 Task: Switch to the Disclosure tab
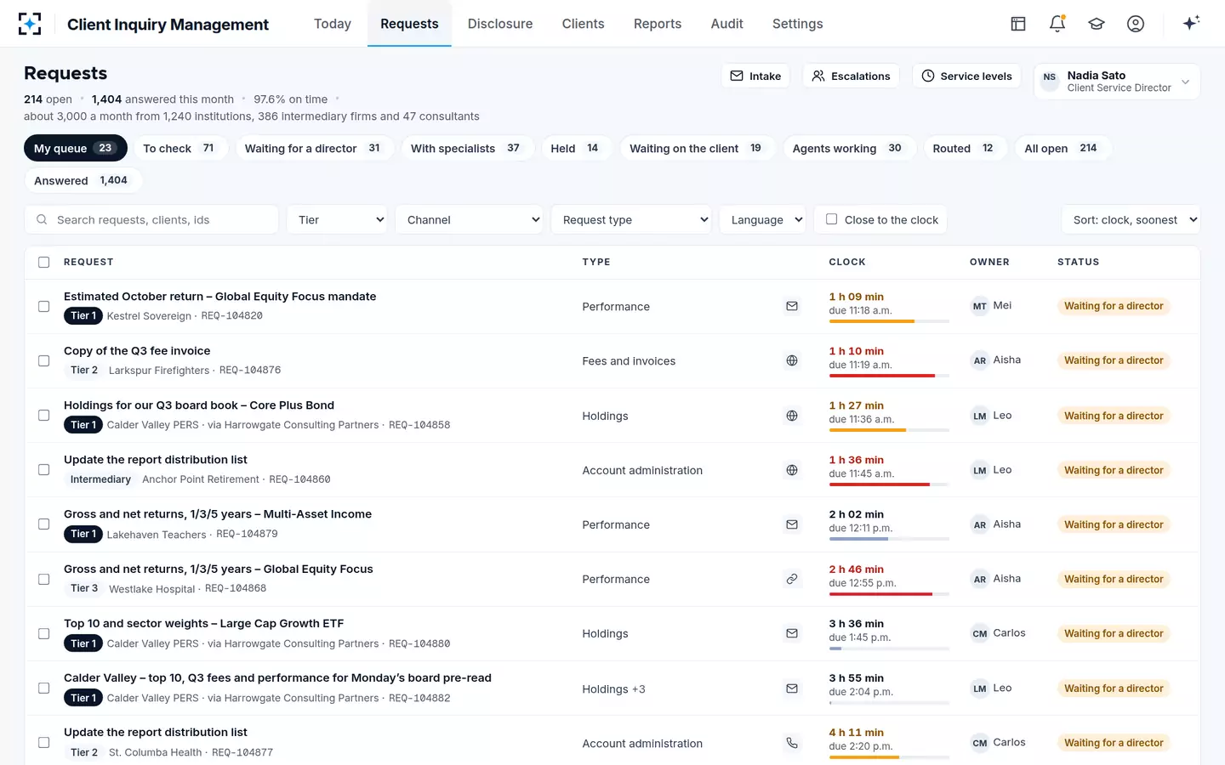(x=500, y=24)
